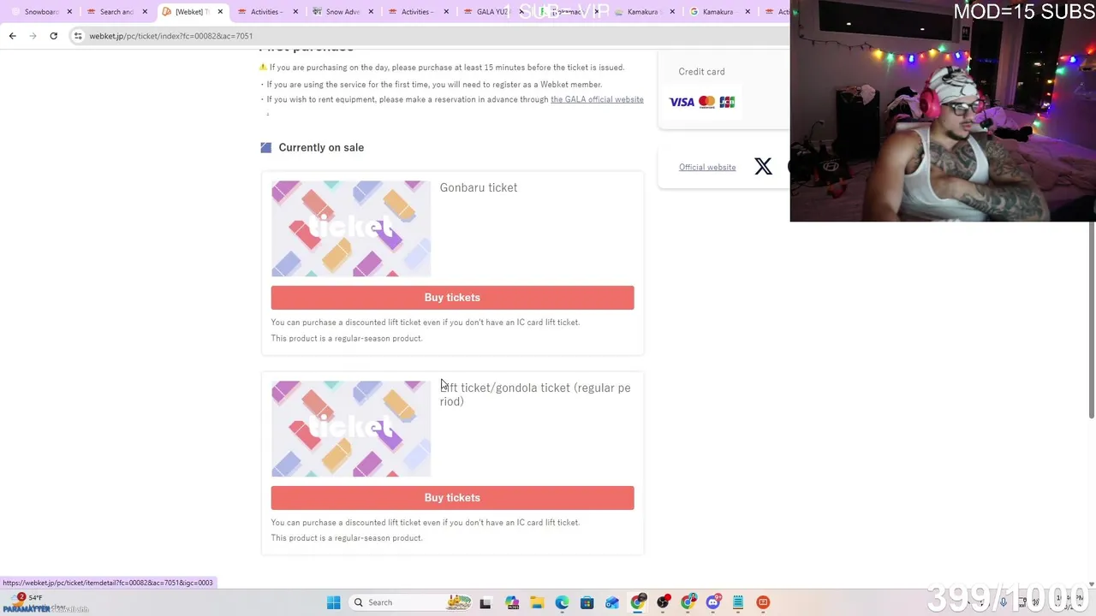The height and width of the screenshot is (616, 1096).
Task: Open Microsoft Store from the taskbar
Action: pos(587,602)
